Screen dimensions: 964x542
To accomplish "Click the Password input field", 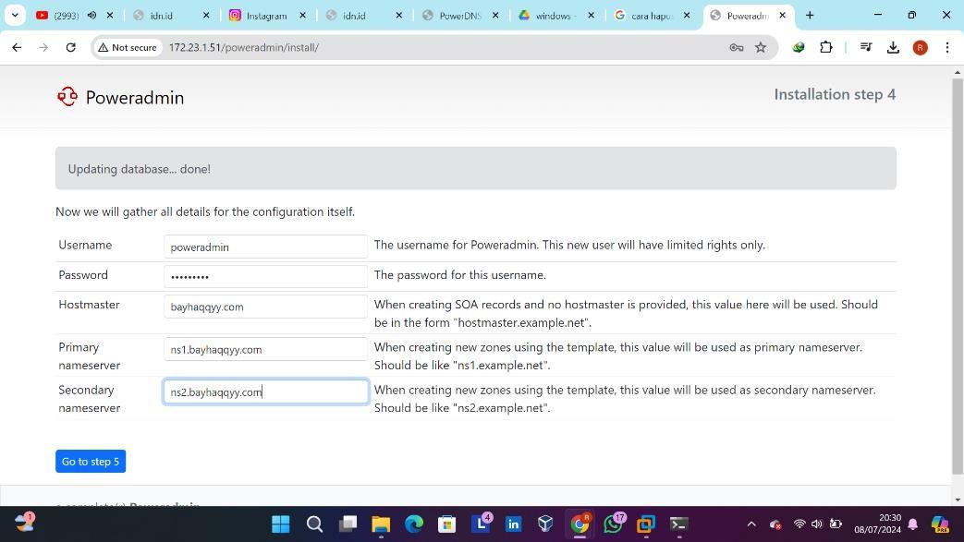I will click(x=265, y=276).
